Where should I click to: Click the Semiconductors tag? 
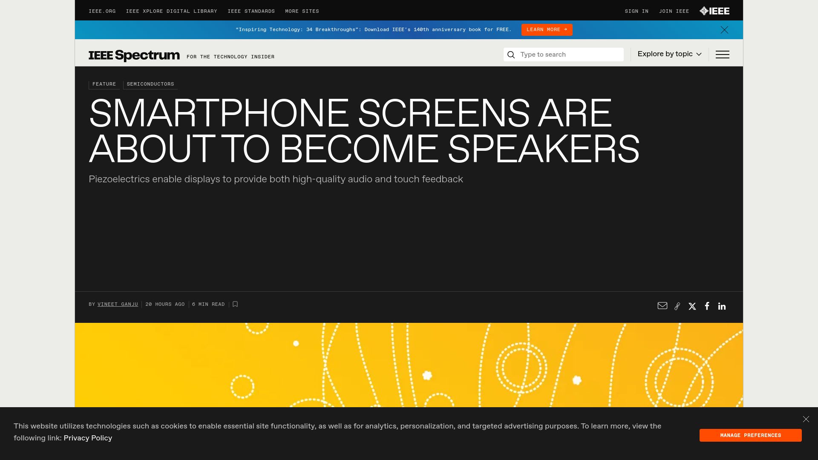(x=150, y=84)
